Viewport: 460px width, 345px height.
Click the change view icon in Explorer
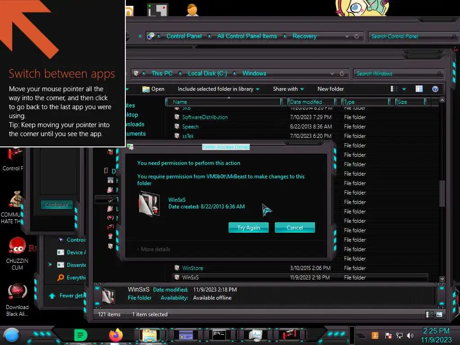tap(394, 89)
